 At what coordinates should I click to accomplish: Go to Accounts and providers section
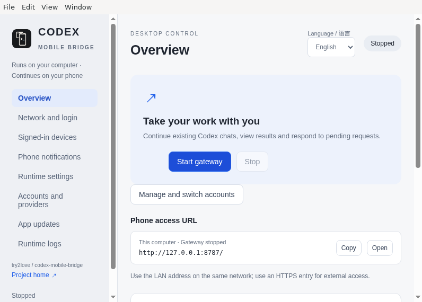(55, 200)
